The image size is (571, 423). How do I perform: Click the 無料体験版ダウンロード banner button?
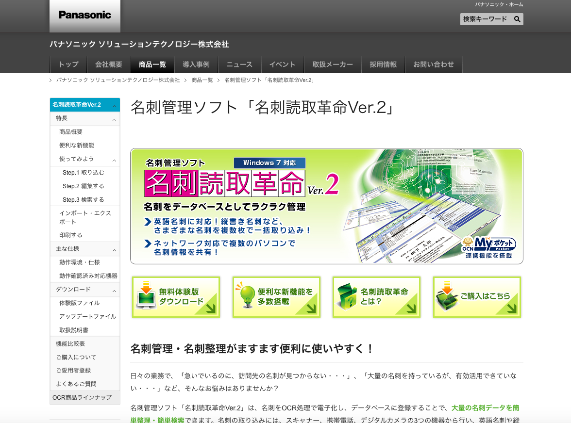click(x=176, y=297)
